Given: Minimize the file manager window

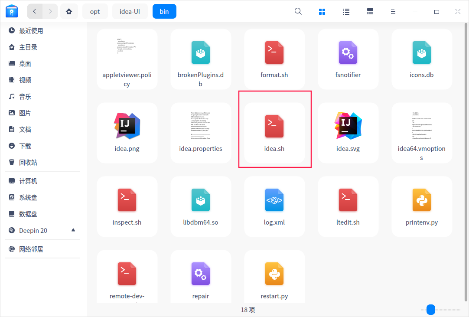Looking at the screenshot, I should 415,12.
